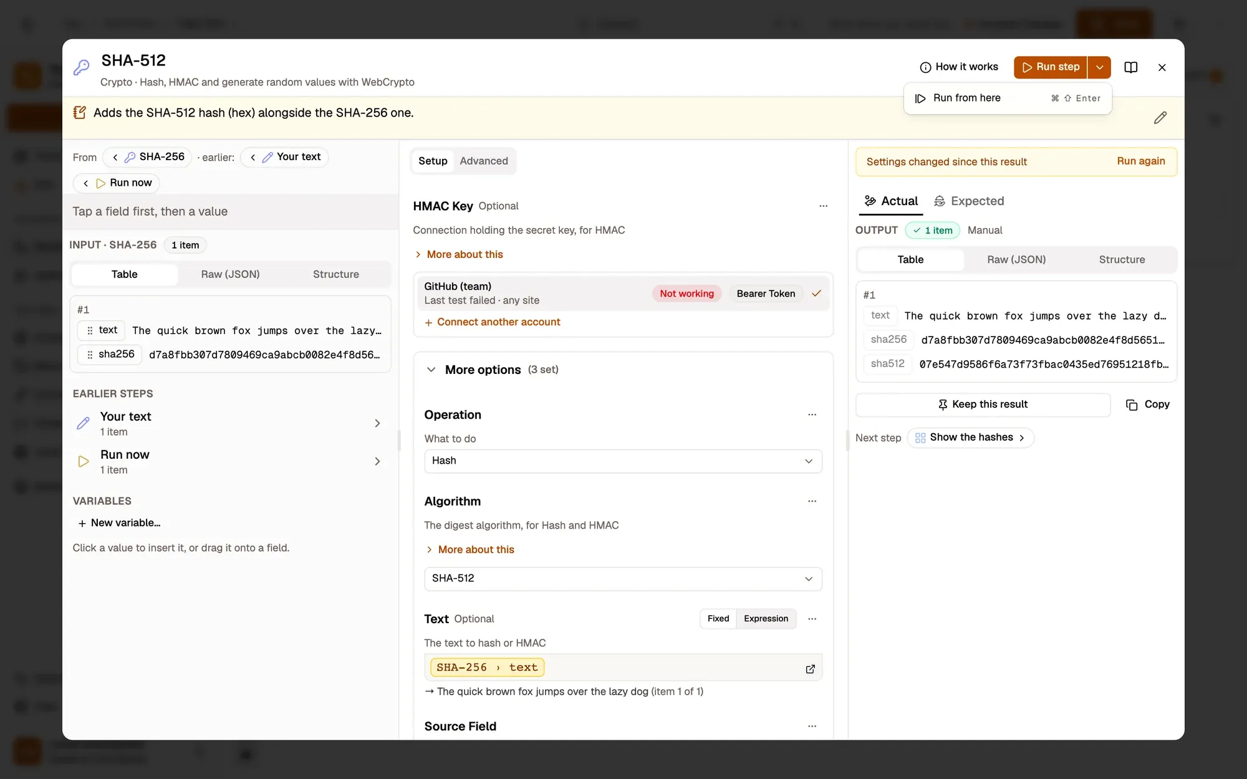Open the Algorithm field options ellipsis
Image resolution: width=1247 pixels, height=779 pixels.
812,501
